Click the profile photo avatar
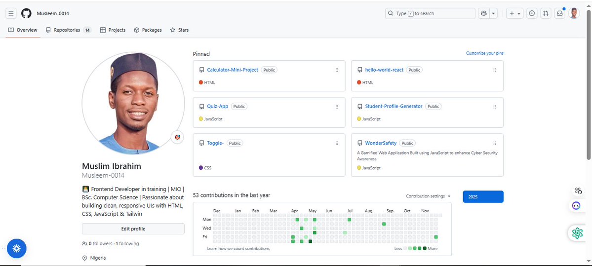Image resolution: width=592 pixels, height=266 pixels. 133,103
